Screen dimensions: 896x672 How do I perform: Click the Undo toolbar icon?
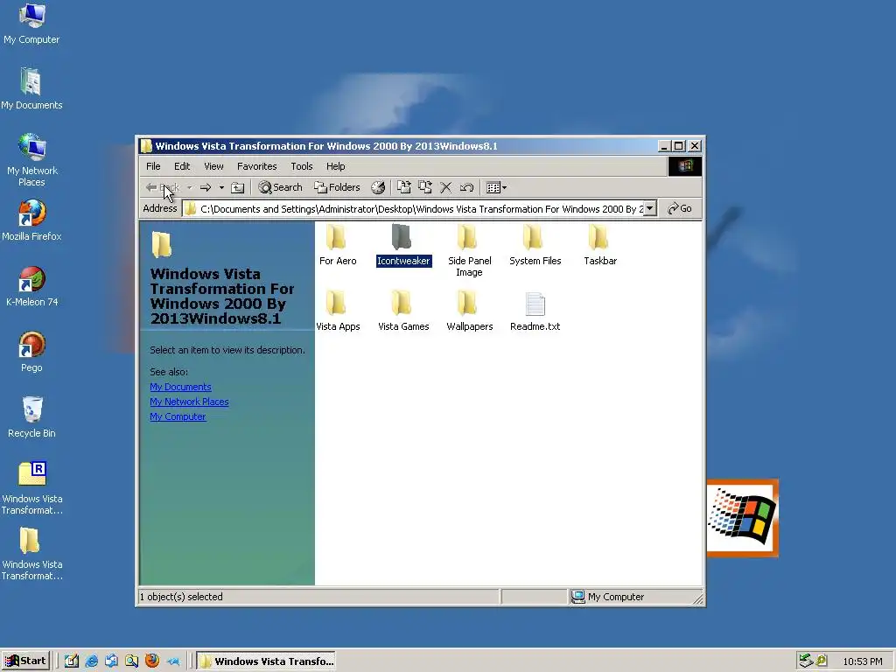[466, 187]
